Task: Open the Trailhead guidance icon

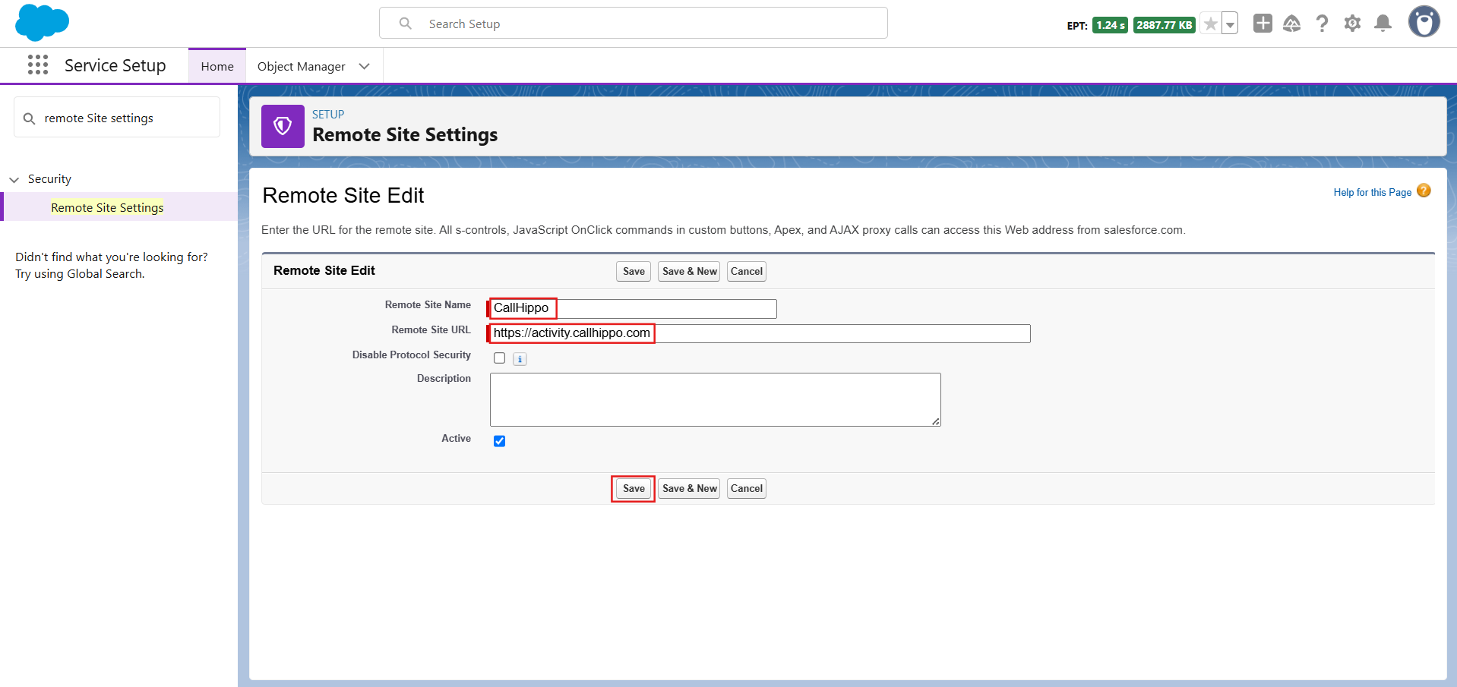Action: 1291,24
